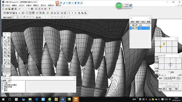Open File Explorer from the taskbar
Screen dimensions: 182x102
coord(30,99)
